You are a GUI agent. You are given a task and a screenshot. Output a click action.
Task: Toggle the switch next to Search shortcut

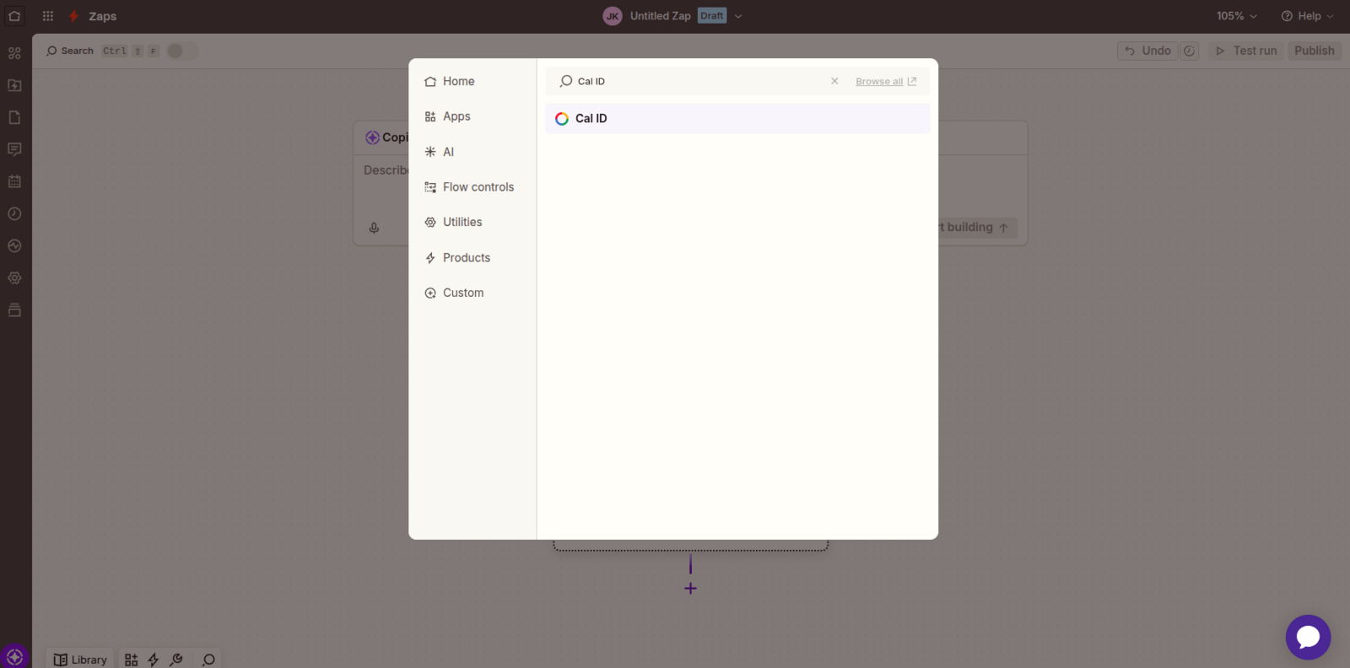point(182,51)
